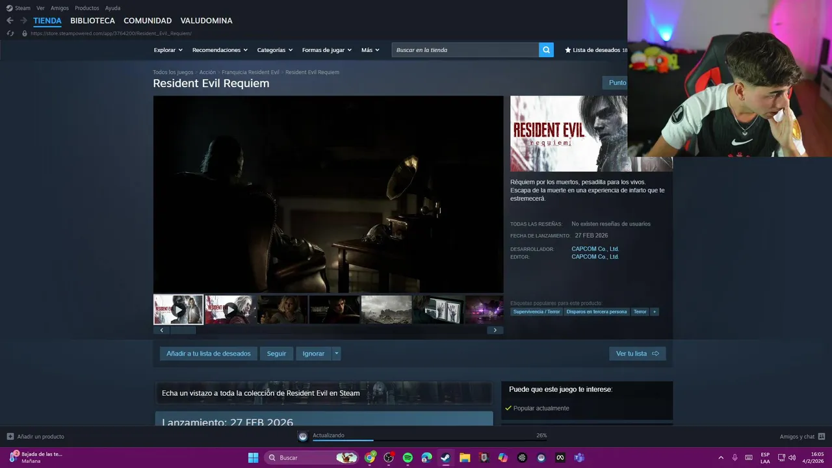
Task: Open Microsoft Copilot from the taskbar
Action: 502,458
